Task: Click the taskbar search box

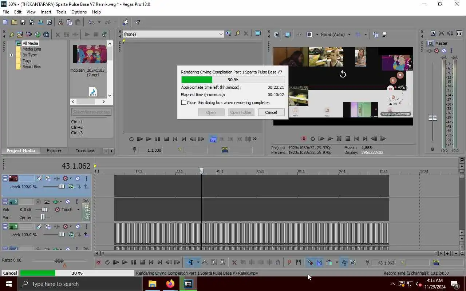Action: click(x=80, y=284)
